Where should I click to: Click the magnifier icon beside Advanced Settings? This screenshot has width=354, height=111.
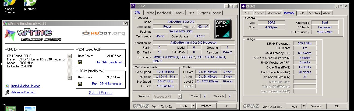click(x=7, y=93)
